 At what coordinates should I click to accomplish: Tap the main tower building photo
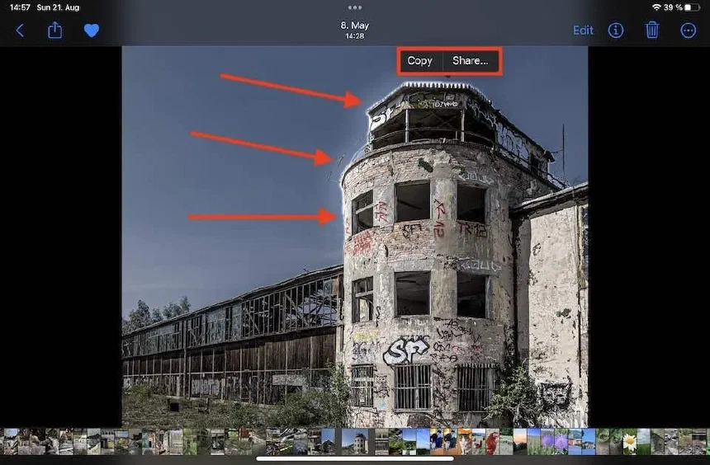click(354, 236)
